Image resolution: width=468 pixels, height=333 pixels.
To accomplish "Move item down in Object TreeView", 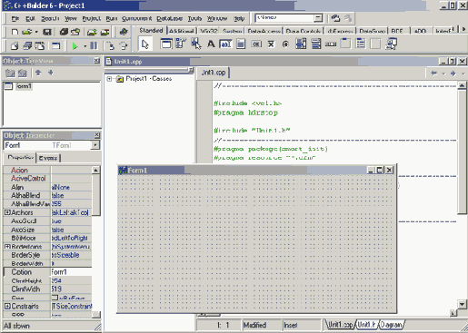I will tap(51, 73).
